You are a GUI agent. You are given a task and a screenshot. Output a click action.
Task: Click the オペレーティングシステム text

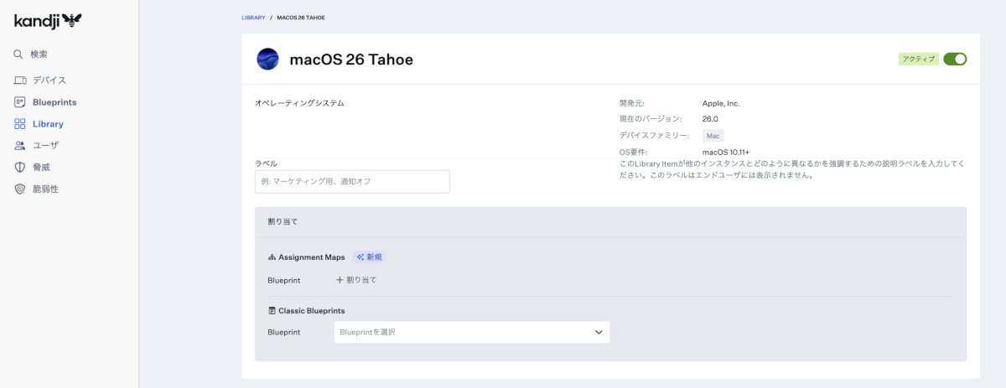(299, 103)
